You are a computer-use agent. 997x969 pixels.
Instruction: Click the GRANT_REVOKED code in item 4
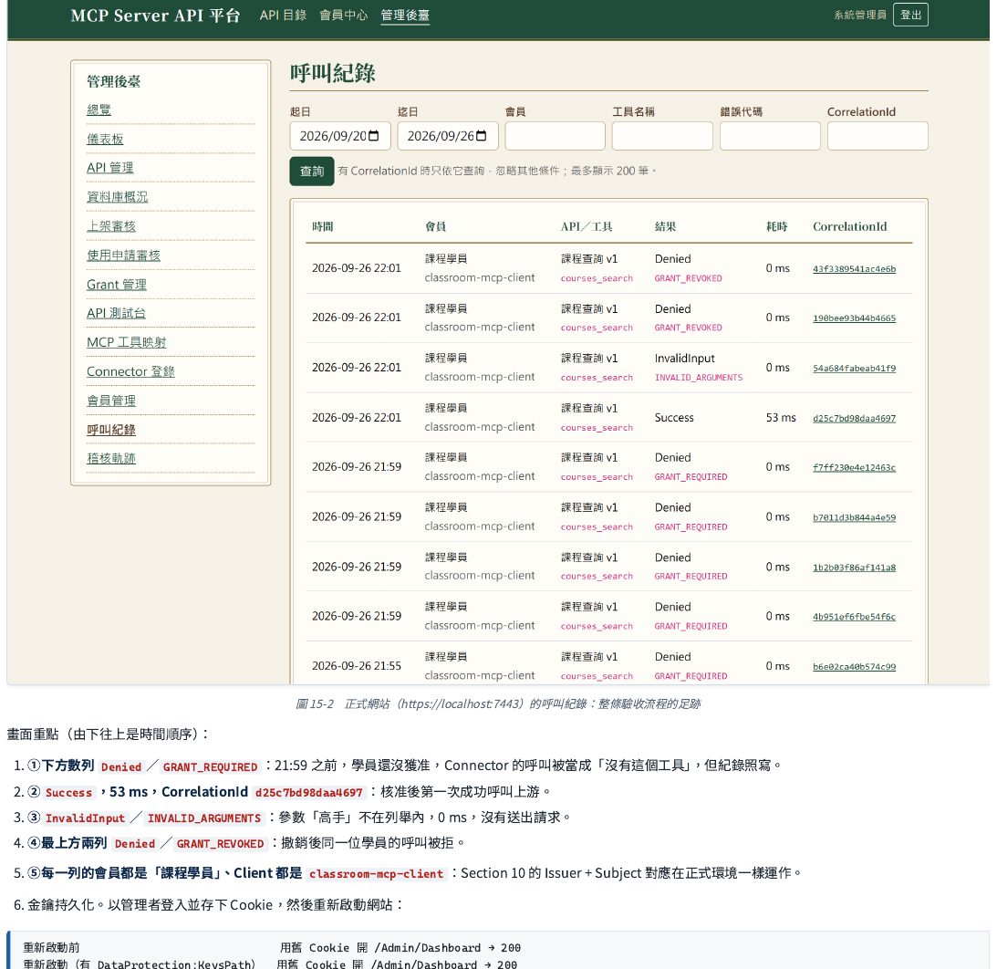(x=220, y=844)
